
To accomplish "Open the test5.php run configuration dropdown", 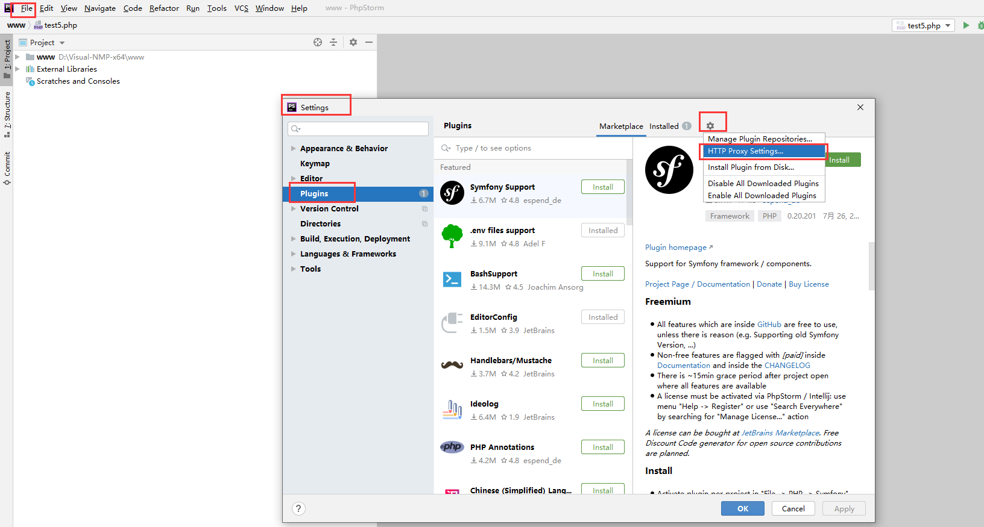I will coord(924,25).
